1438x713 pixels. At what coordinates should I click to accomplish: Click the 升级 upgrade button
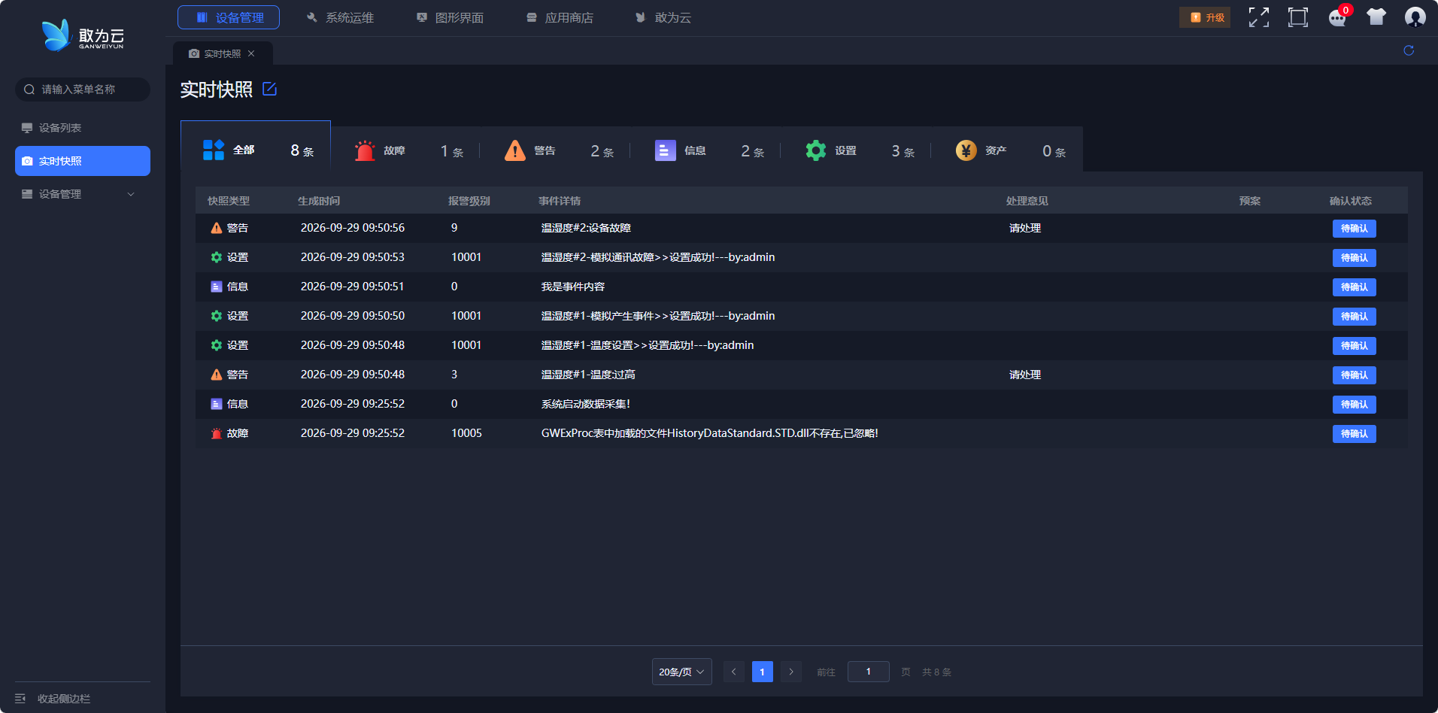pyautogui.click(x=1205, y=17)
